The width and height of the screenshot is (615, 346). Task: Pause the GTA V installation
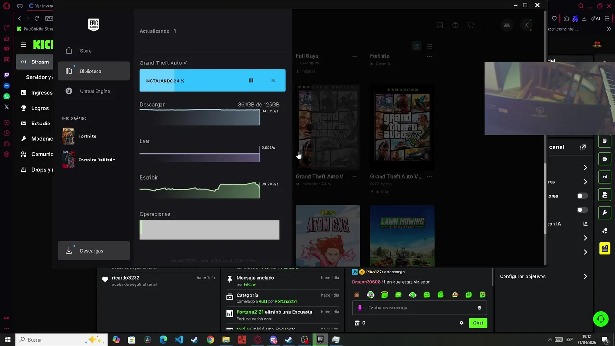tap(251, 81)
